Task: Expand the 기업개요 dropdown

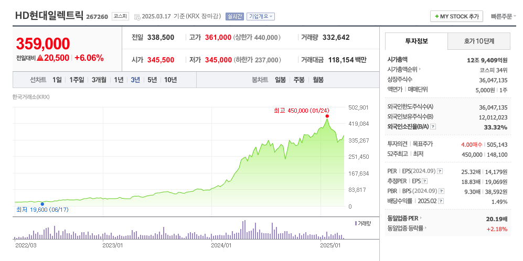Action: (x=261, y=16)
